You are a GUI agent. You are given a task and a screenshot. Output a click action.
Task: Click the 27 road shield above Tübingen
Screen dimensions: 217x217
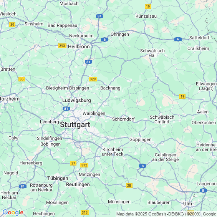[73, 163]
